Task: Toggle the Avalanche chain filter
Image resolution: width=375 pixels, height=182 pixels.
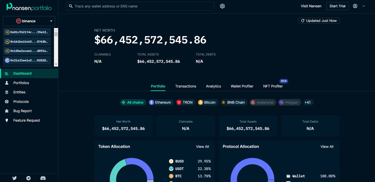Action: pos(262,102)
